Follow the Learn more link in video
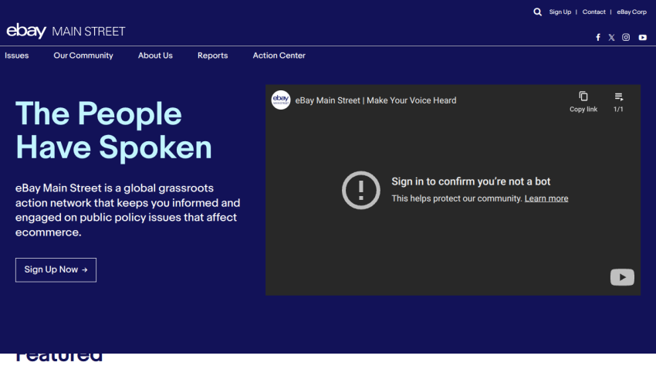Image resolution: width=656 pixels, height=369 pixels. point(546,198)
